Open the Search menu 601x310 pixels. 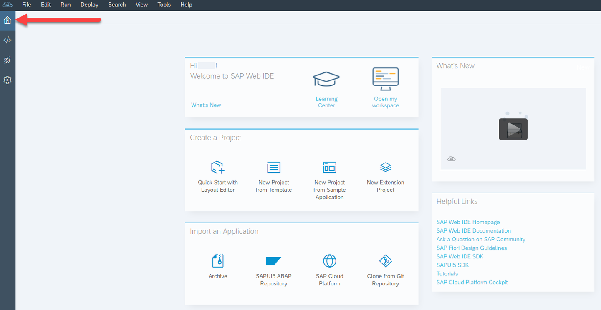click(117, 5)
